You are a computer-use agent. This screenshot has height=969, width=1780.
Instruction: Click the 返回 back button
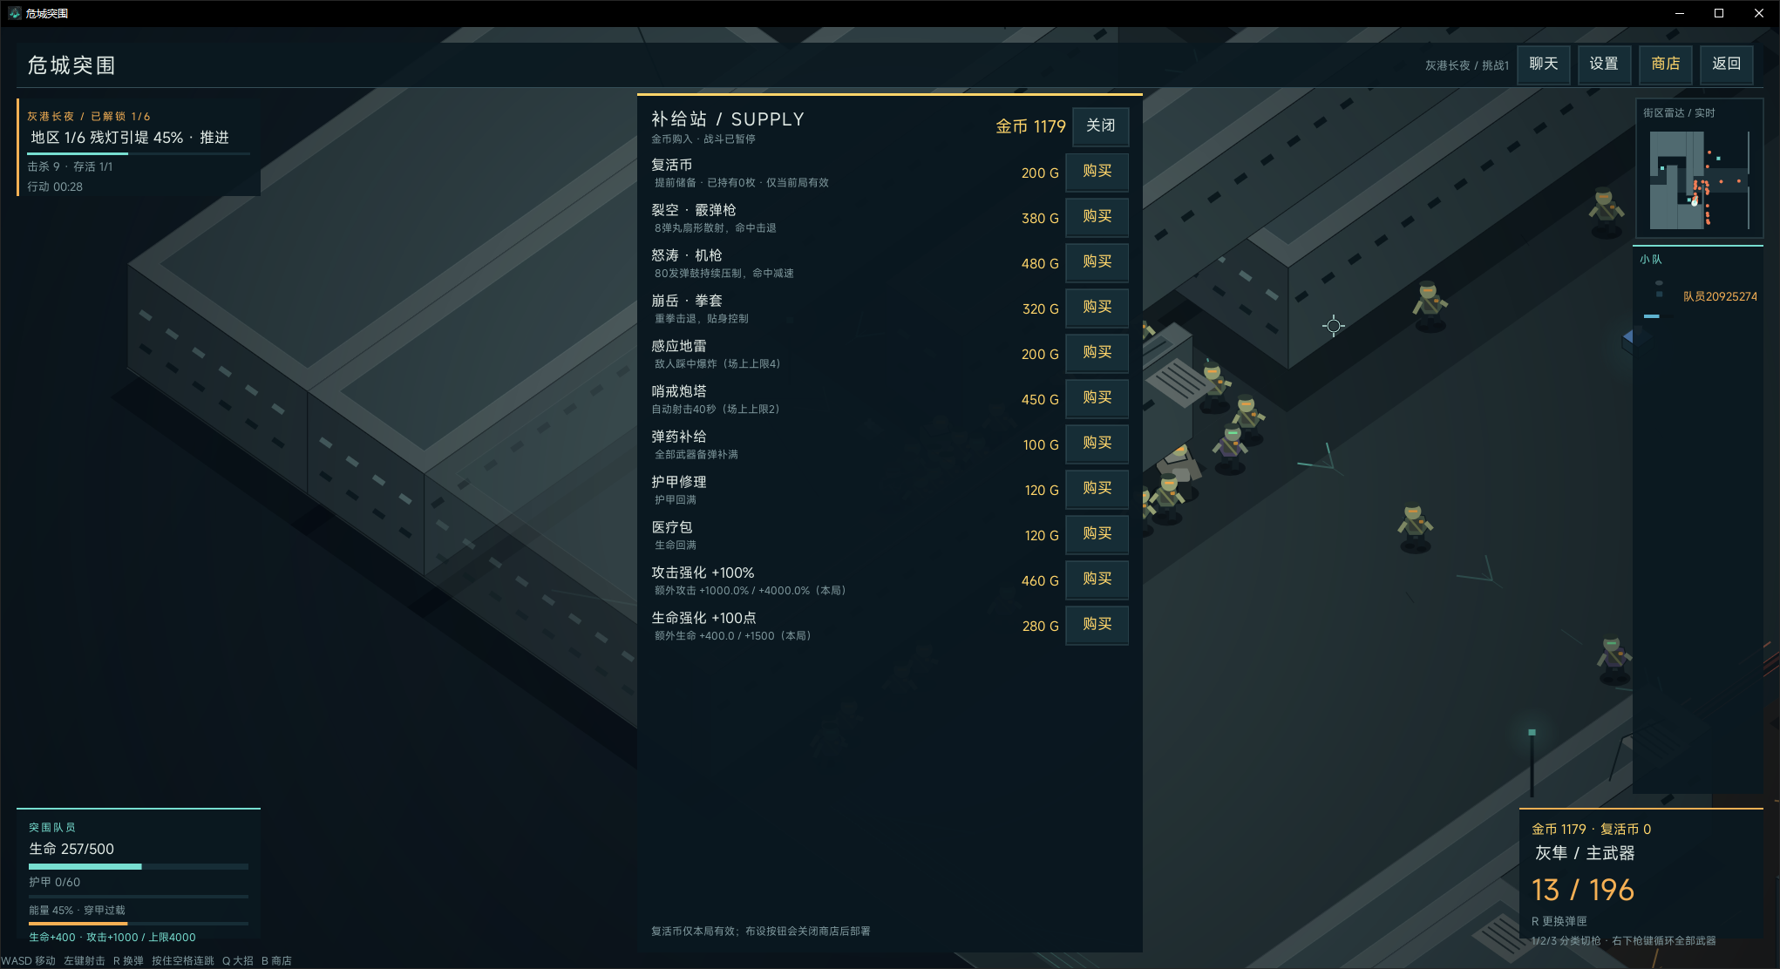pyautogui.click(x=1726, y=64)
